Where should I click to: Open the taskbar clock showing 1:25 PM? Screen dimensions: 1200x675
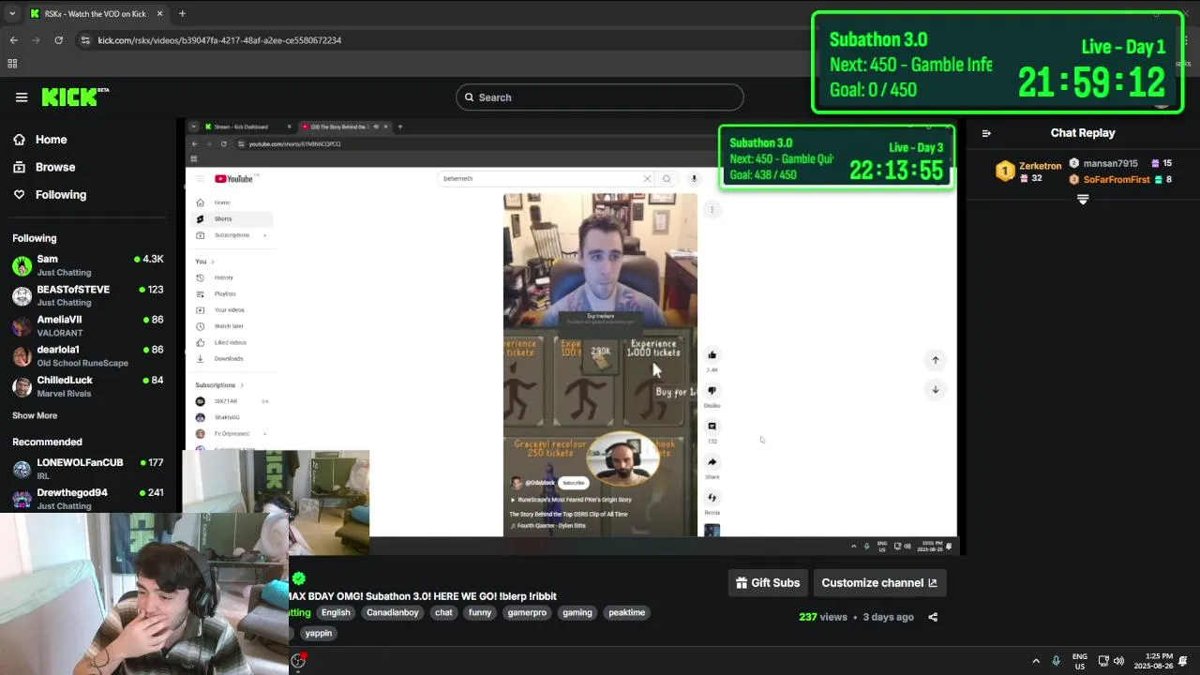[1154, 661]
